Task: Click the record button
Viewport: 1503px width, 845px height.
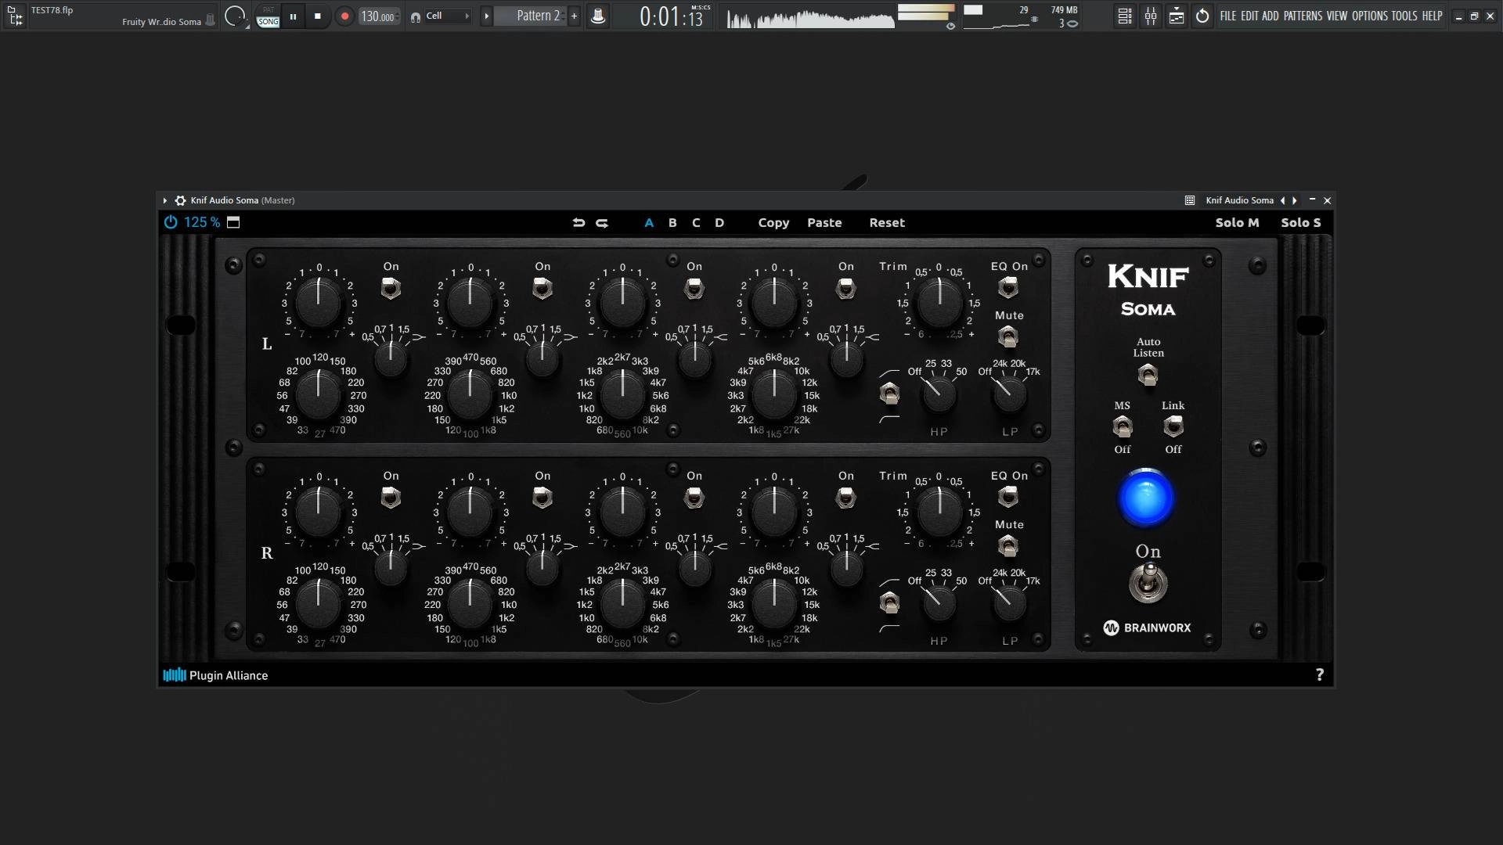Action: 344,16
